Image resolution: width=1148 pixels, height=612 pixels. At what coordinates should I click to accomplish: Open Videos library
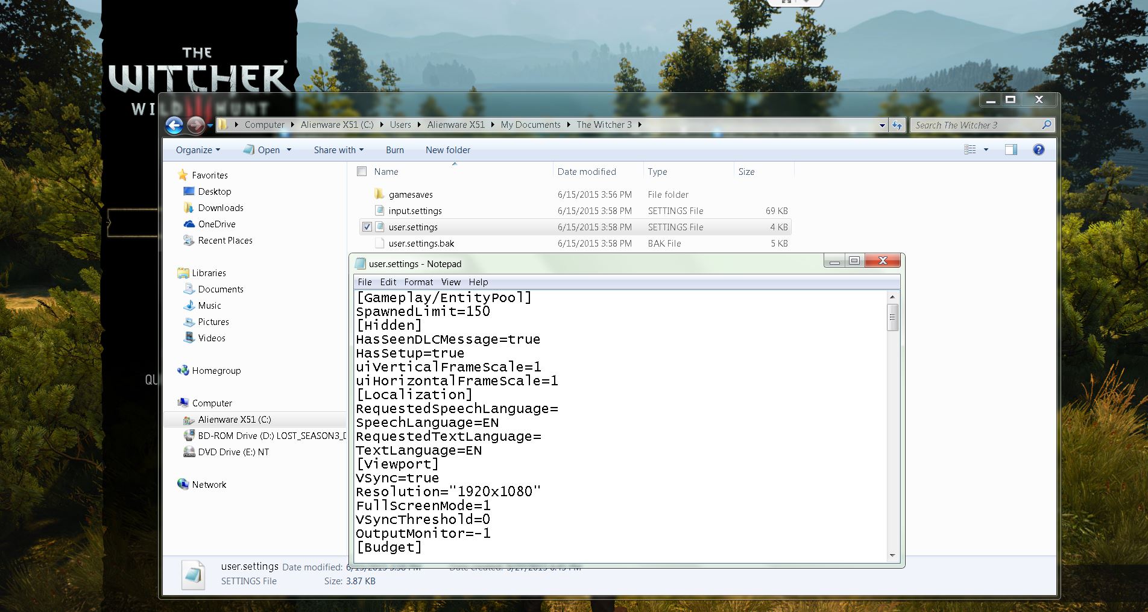point(212,338)
